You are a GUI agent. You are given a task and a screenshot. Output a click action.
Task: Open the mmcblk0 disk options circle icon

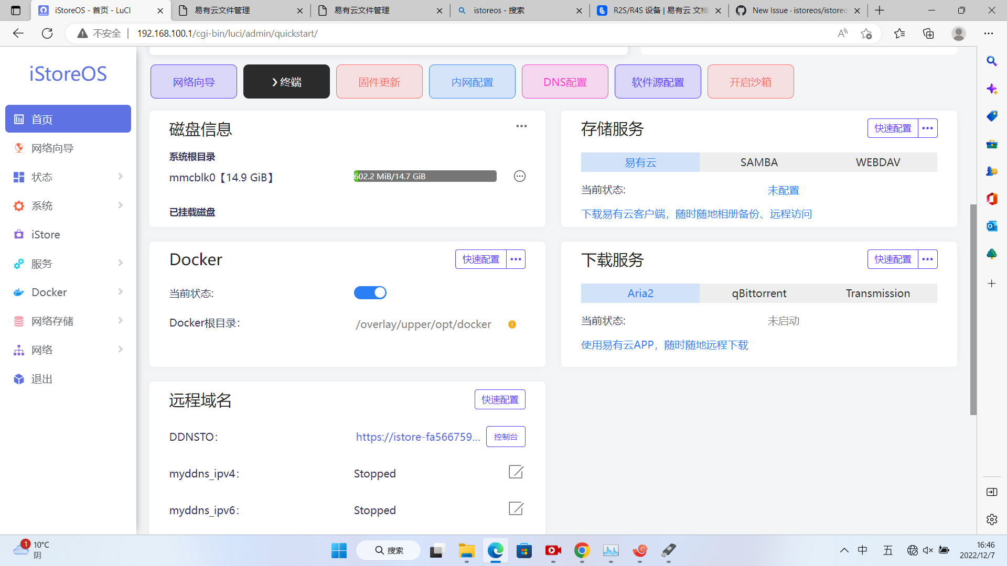[519, 177]
